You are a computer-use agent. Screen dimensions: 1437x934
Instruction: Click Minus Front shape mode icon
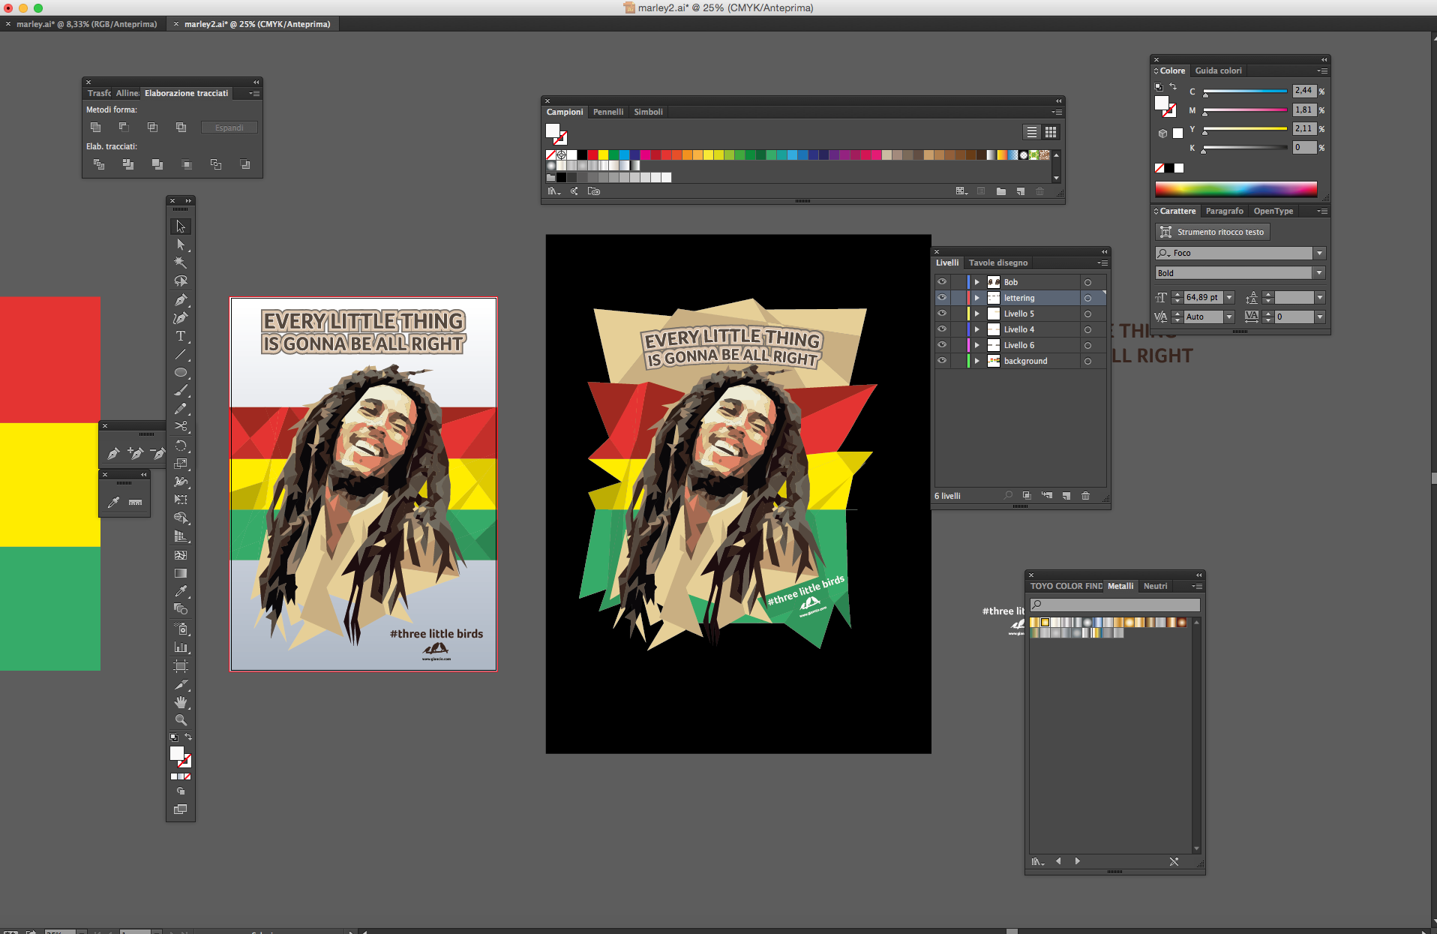(124, 128)
